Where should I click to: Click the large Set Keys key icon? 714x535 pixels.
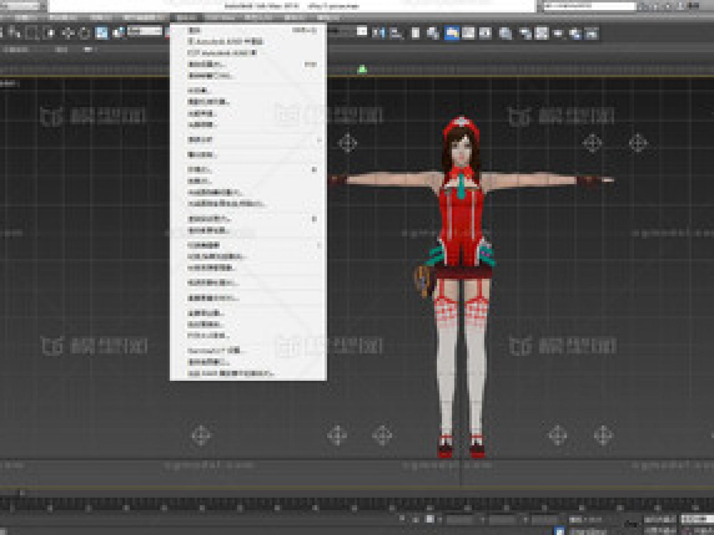point(631,524)
